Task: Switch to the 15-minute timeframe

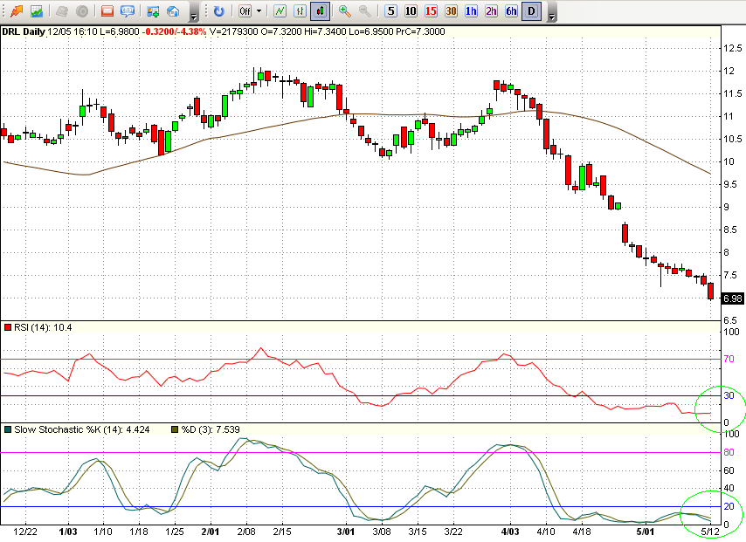Action: pyautogui.click(x=431, y=11)
